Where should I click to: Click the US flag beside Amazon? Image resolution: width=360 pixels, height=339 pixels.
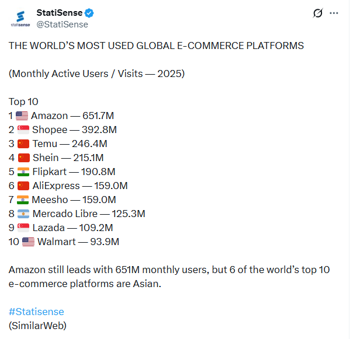point(22,116)
